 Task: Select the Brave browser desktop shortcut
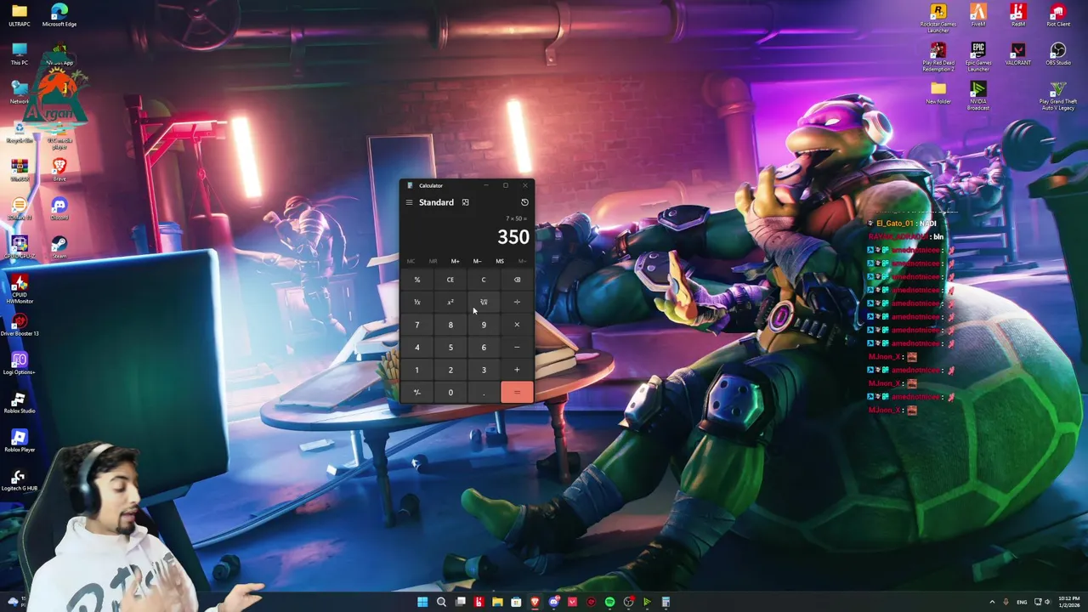coord(59,170)
